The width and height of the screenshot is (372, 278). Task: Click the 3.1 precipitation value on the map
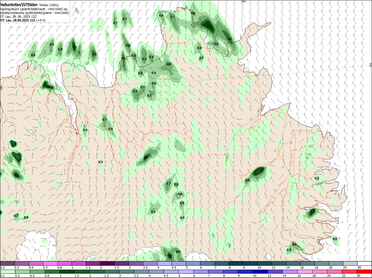click(17, 157)
